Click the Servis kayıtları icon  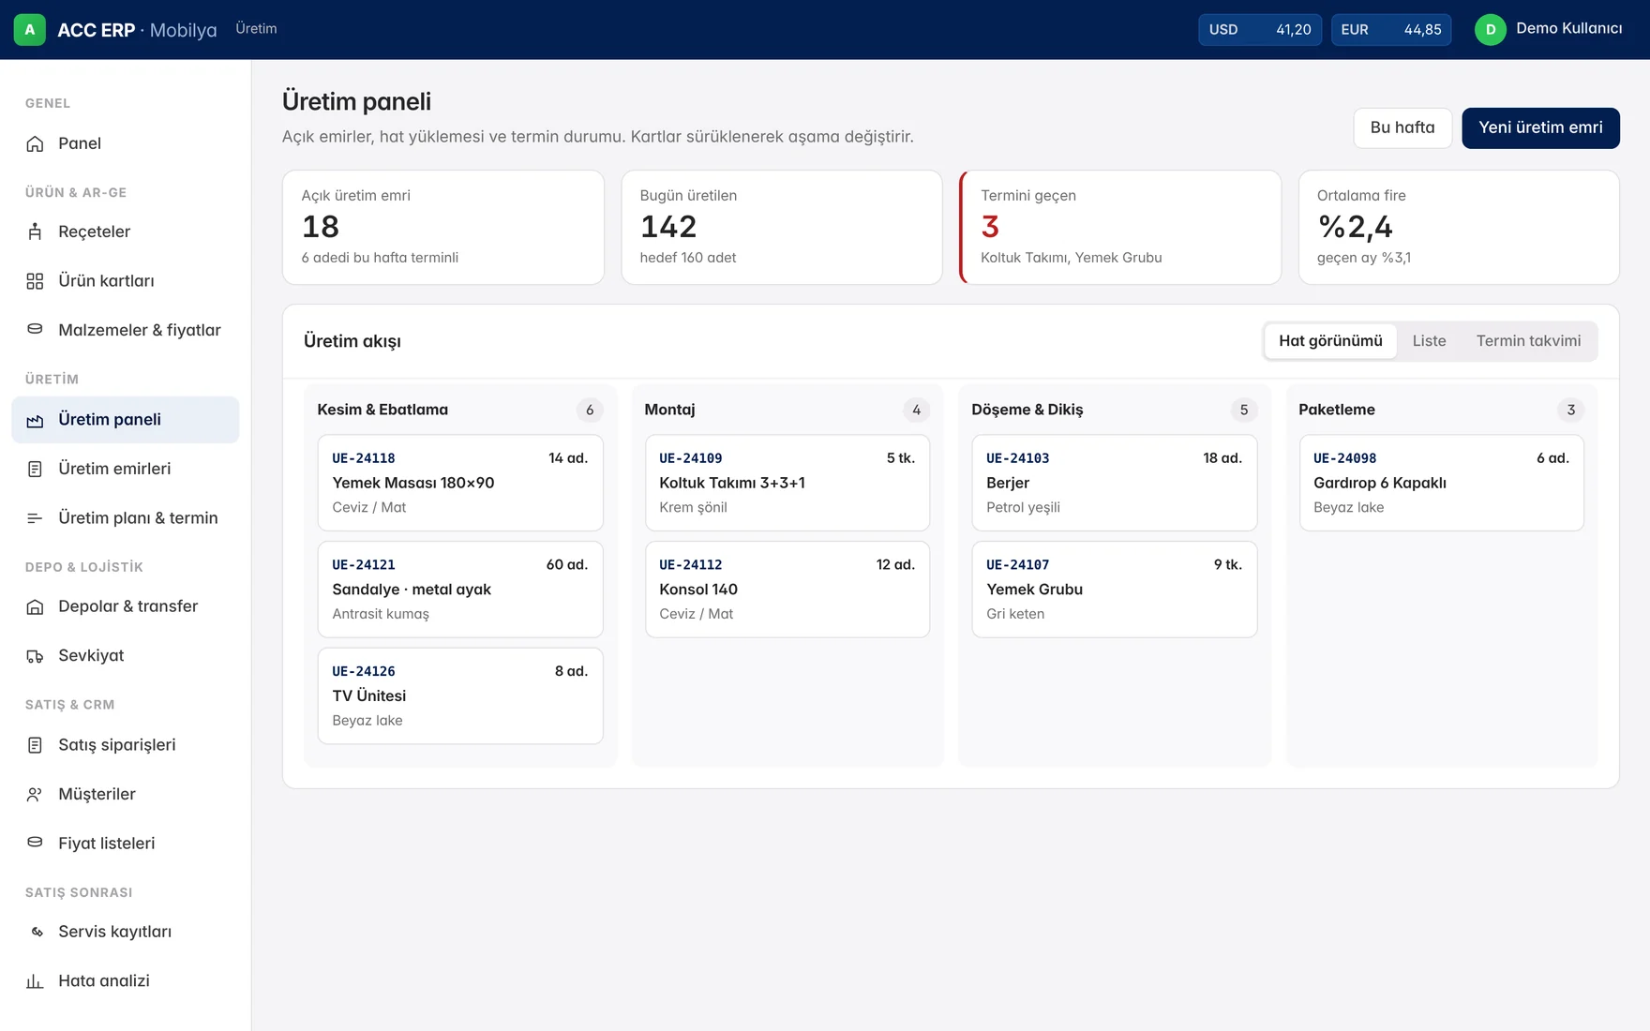click(x=37, y=932)
